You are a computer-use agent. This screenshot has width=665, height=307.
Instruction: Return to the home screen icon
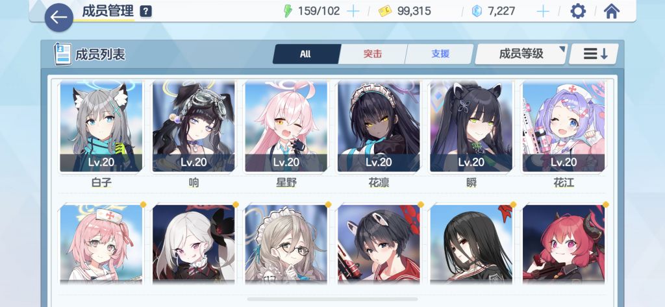point(611,11)
